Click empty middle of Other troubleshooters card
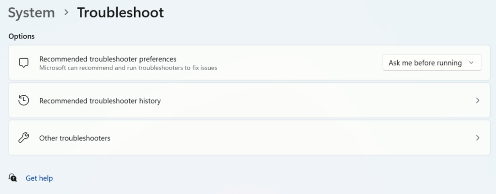The height and width of the screenshot is (194, 496). [291, 138]
